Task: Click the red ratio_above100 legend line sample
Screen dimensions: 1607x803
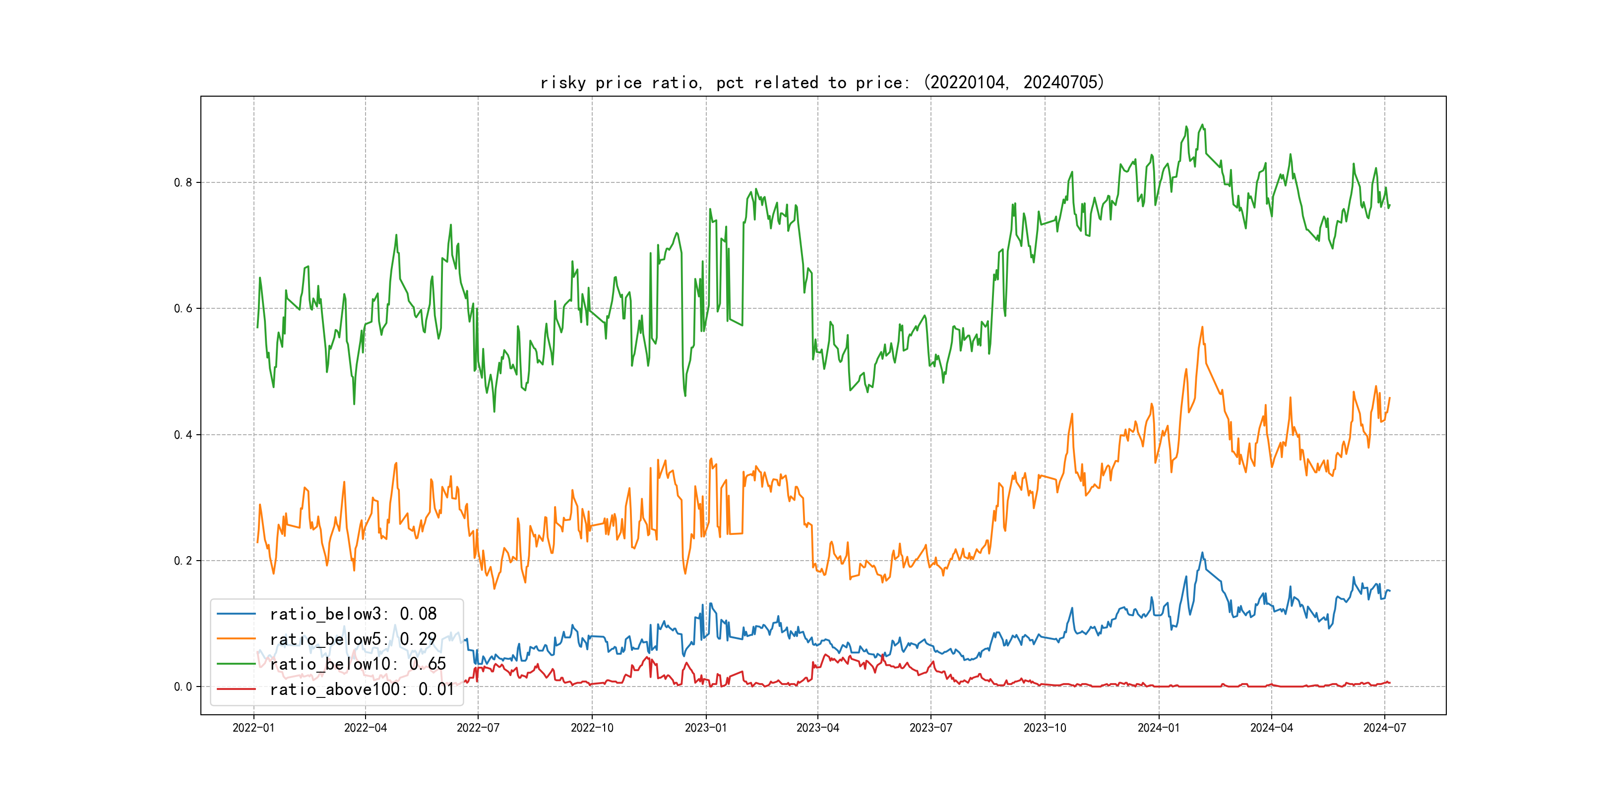Action: click(x=236, y=689)
